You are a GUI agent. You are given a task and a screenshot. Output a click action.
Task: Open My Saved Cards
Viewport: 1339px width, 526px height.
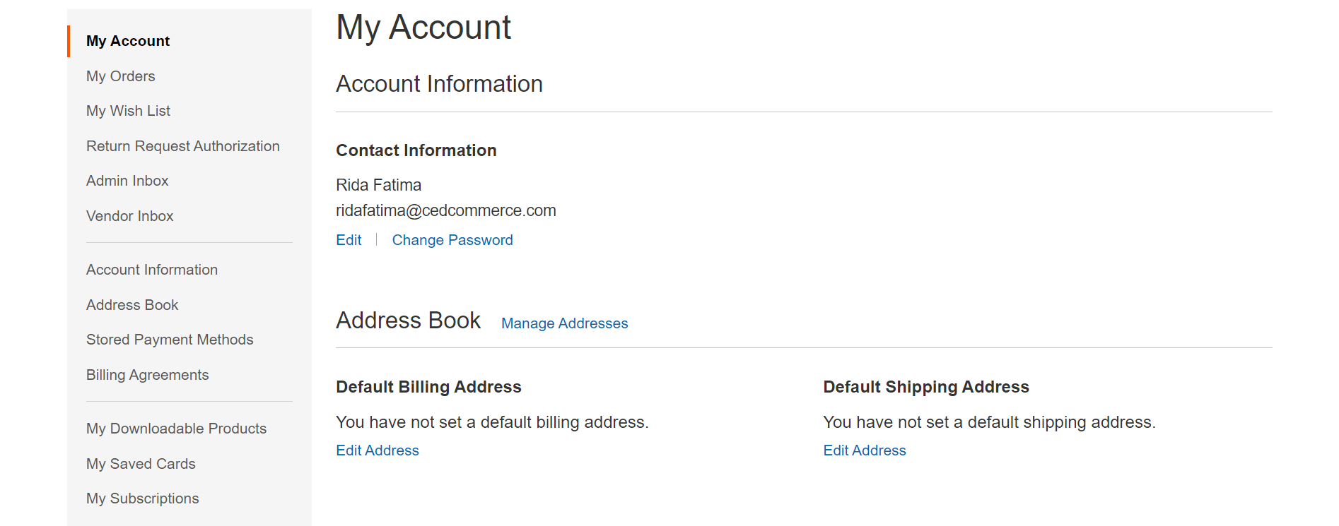(141, 464)
